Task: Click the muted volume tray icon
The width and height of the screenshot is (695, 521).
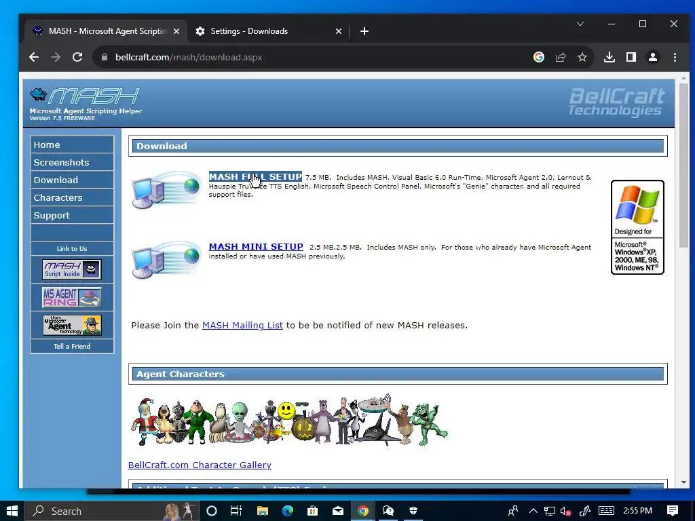Action: [565, 511]
